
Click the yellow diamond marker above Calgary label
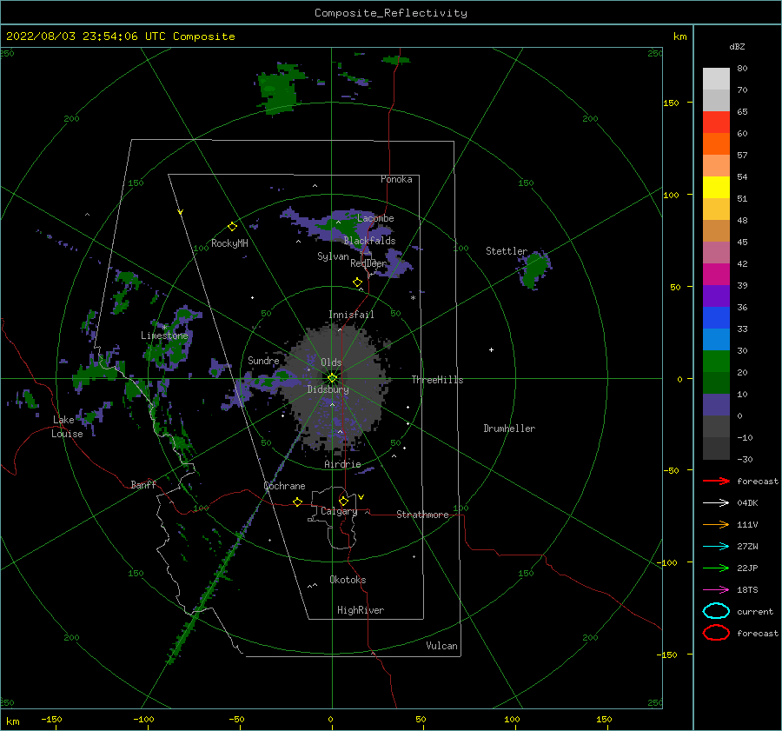click(343, 501)
